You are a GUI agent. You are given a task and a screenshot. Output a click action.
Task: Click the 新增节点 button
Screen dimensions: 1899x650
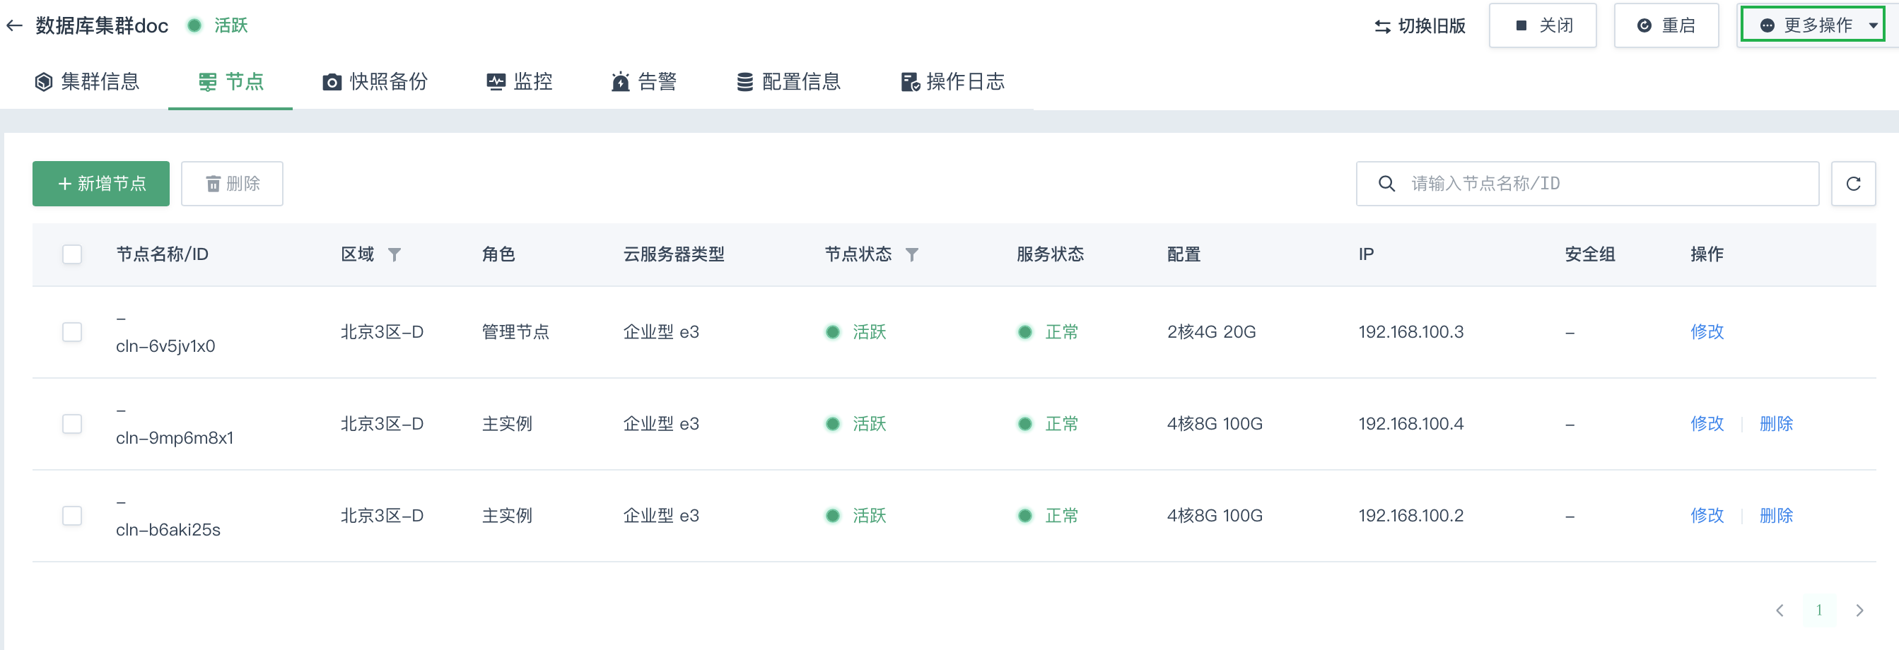101,184
